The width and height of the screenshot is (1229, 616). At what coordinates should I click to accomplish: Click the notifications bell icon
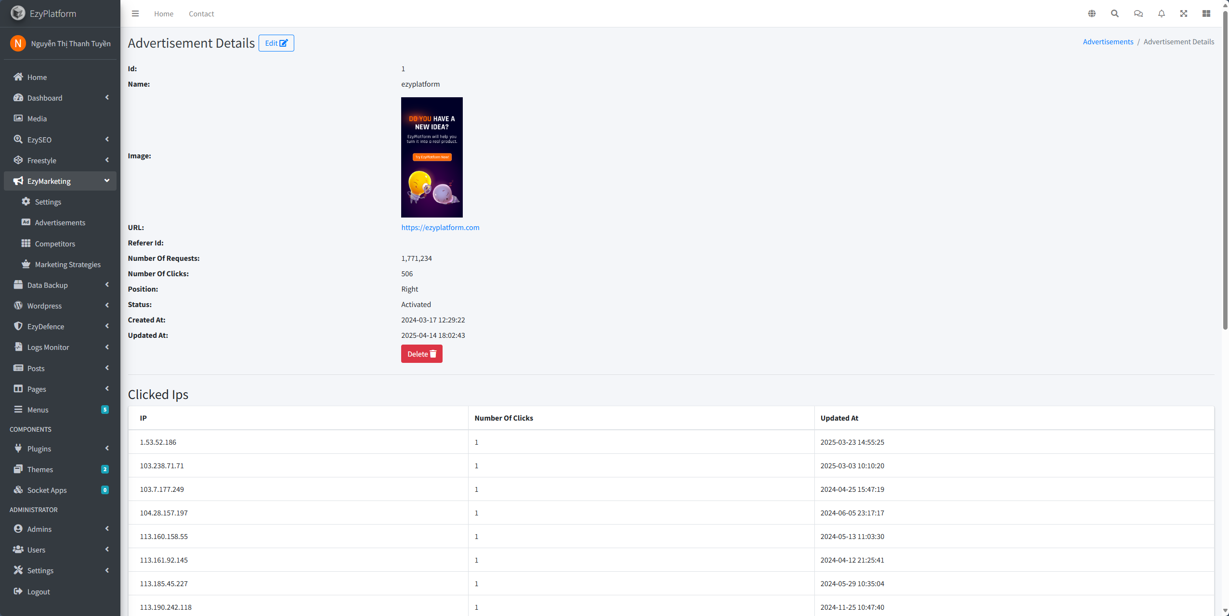[1162, 13]
